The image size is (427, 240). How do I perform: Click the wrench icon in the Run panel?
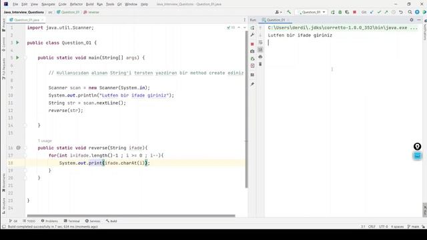click(252, 35)
